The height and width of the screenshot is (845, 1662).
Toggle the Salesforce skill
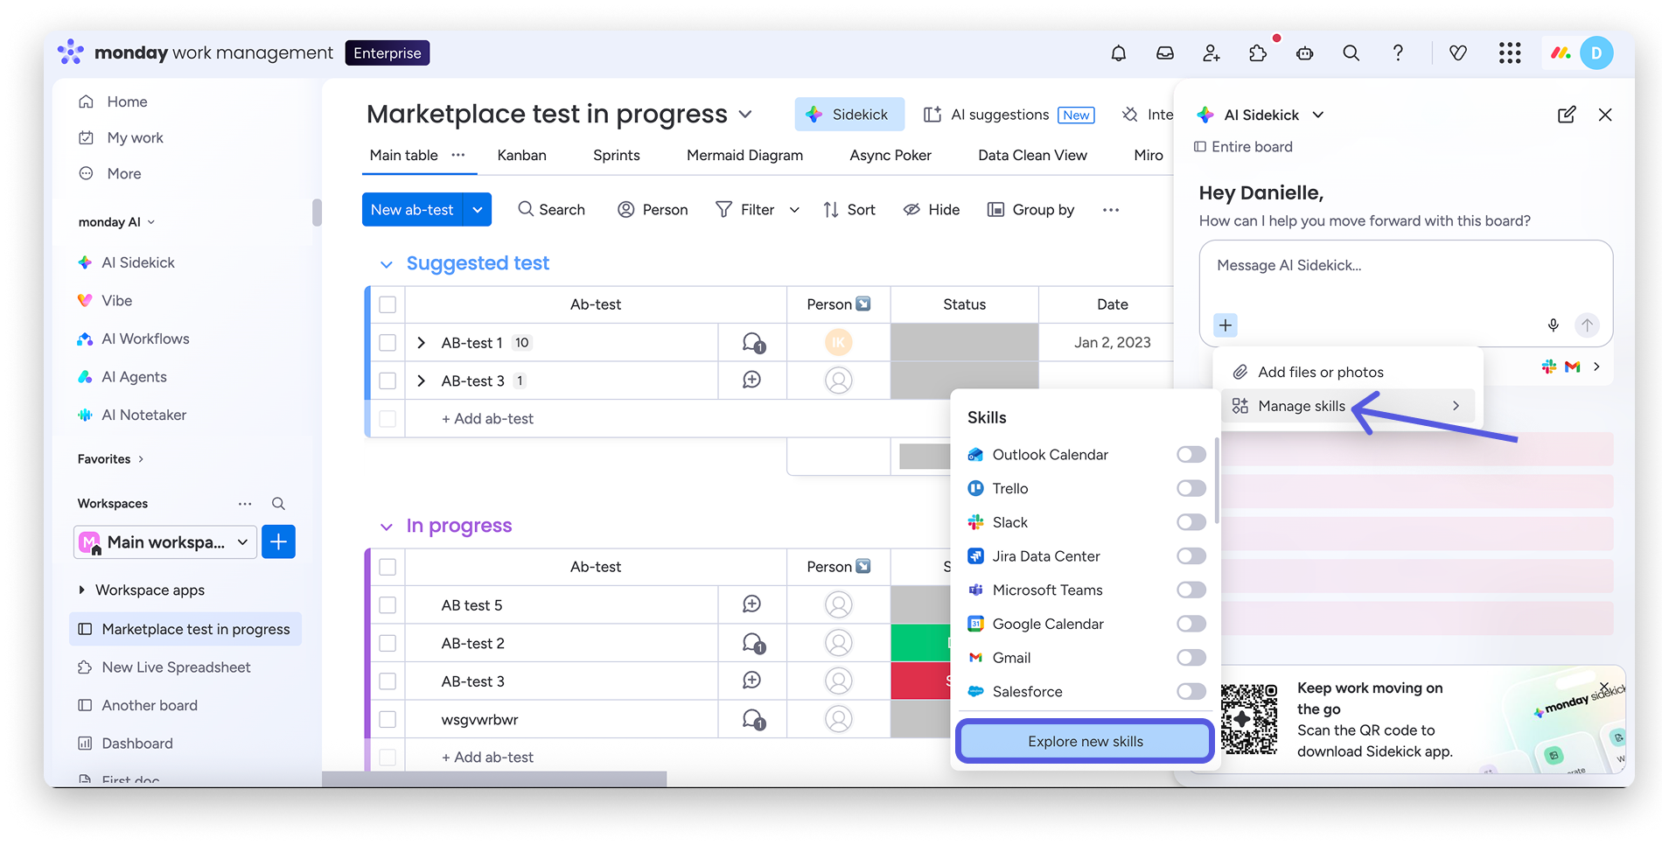coord(1191,692)
